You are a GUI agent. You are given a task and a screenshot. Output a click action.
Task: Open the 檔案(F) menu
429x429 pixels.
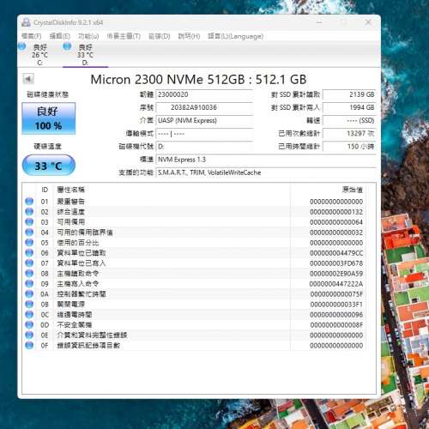(32, 36)
